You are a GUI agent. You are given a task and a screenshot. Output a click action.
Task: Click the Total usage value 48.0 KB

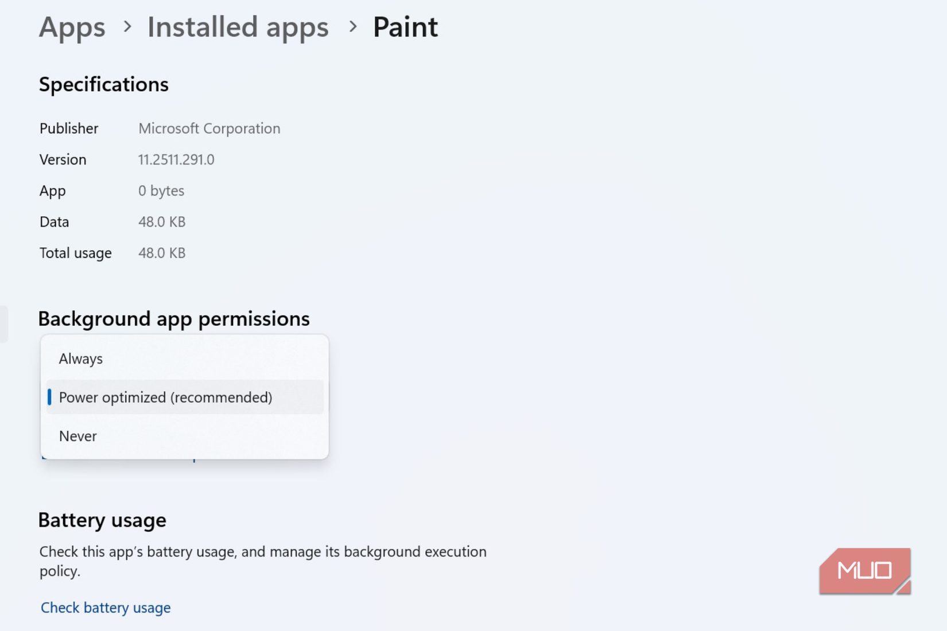(x=162, y=252)
